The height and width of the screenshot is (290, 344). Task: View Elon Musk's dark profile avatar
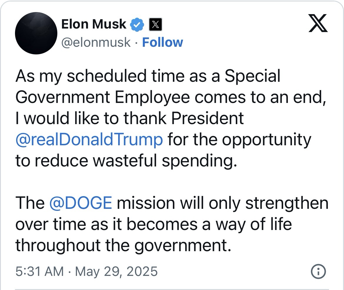coord(36,33)
